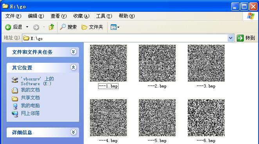Screen dimensions: 259x144
Task: Select the ---3.bmp thumbnail image
Action: 206,63
